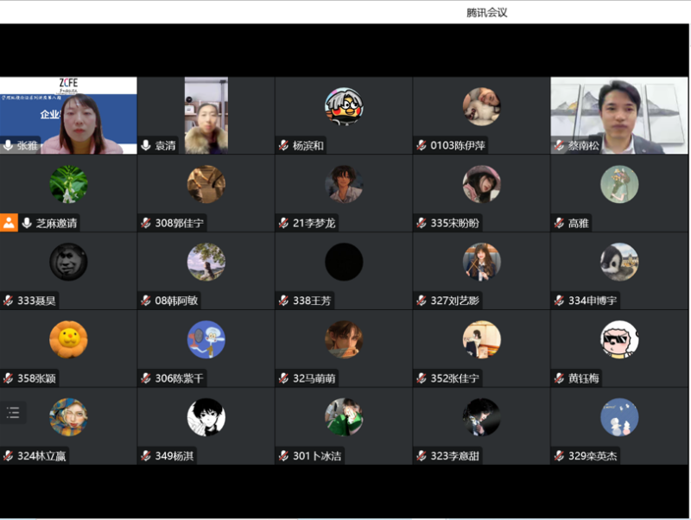
Task: Click the 腾讯会议 window title
Action: (x=486, y=12)
